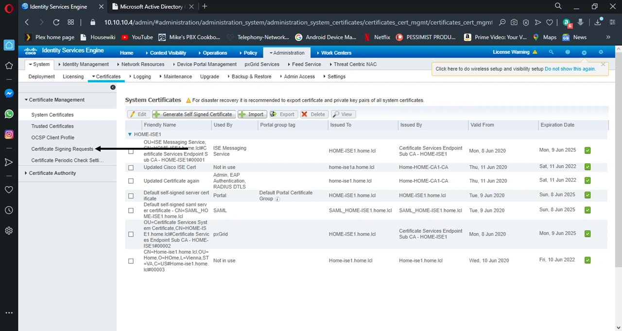Reload the page with refresh button
The height and width of the screenshot is (331, 622).
point(56,22)
